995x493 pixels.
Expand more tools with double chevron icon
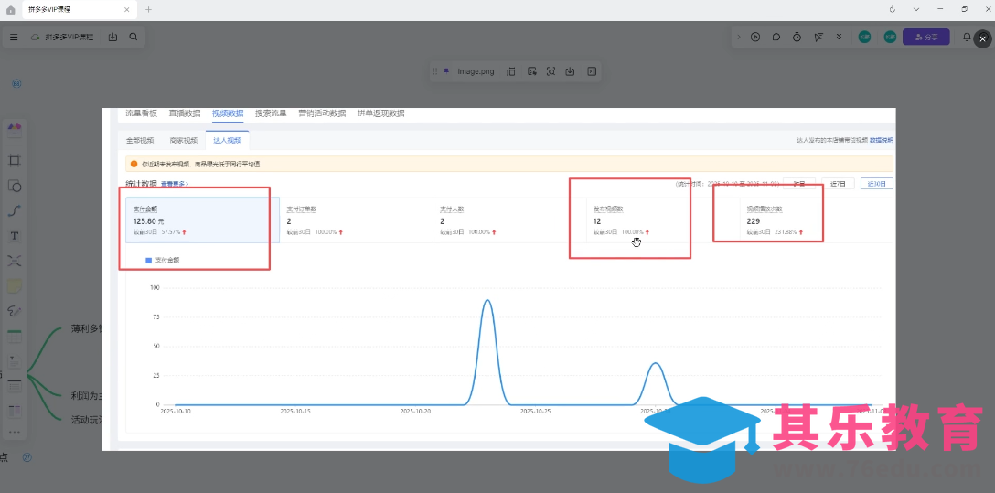click(x=840, y=38)
